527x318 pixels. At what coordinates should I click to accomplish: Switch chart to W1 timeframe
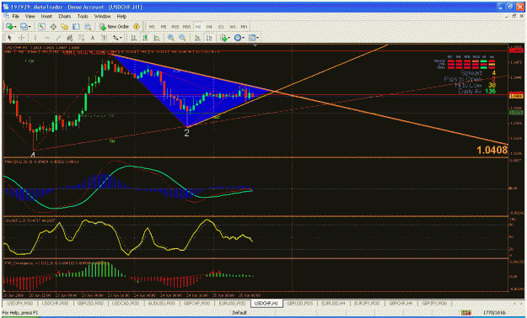click(x=232, y=27)
